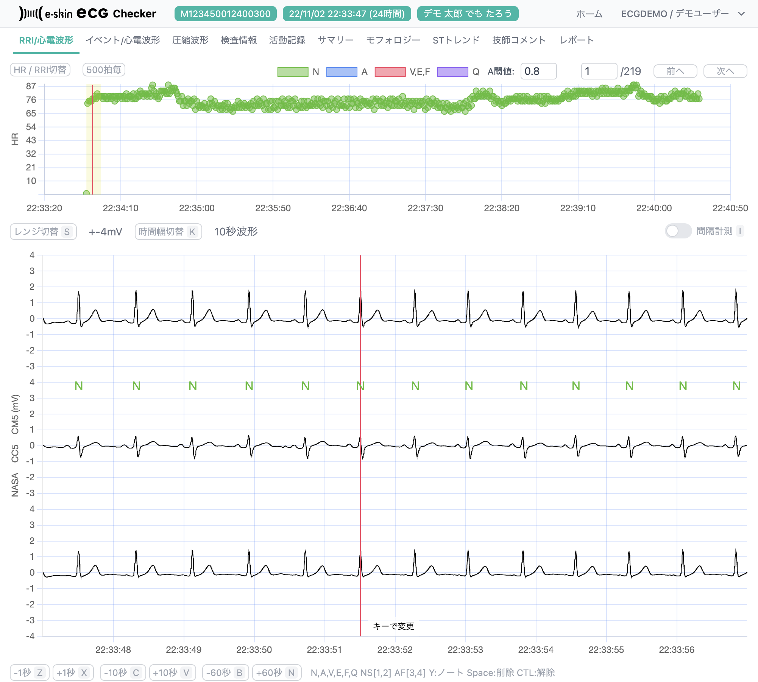Open the 圧縮波形 tab

190,40
